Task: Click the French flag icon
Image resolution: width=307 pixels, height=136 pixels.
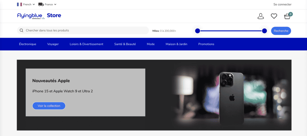Action: coord(19,4)
